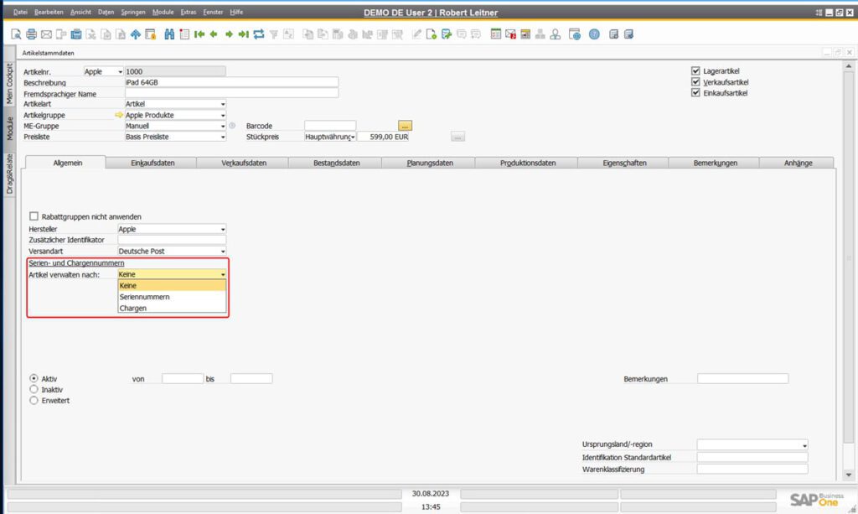
Task: Jump to last data record
Action: click(244, 34)
